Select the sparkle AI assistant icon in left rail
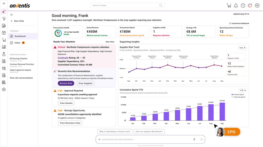Screen dimensions: 263x147 [4, 12]
